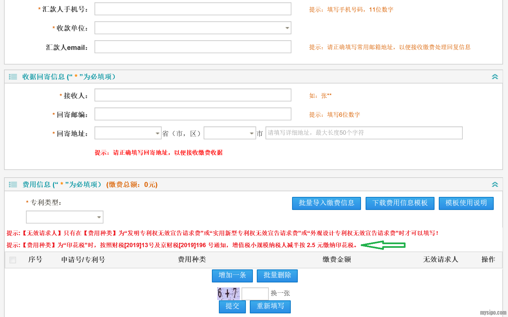The image size is (508, 317).
Task: Toggle the select-all checkbox in table header
Action: pos(13,260)
